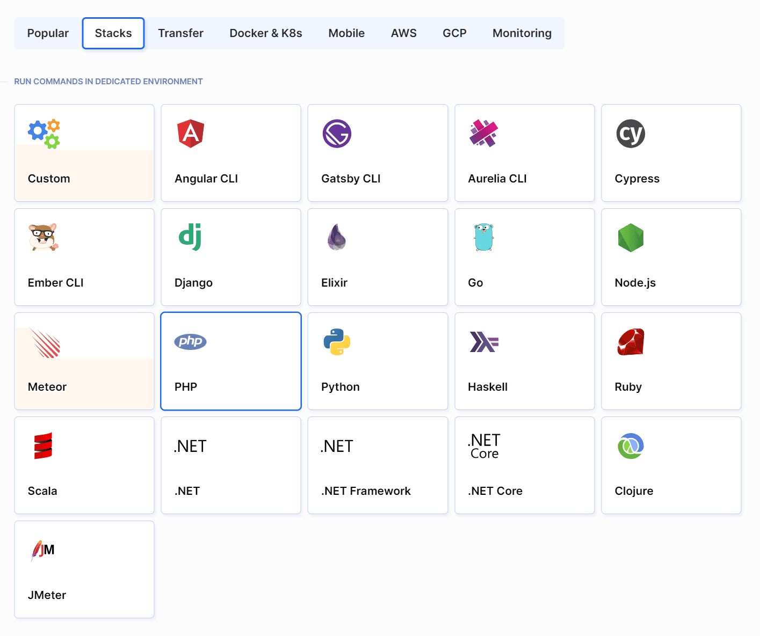Switch to the Popular tab
760x636 pixels.
(48, 33)
